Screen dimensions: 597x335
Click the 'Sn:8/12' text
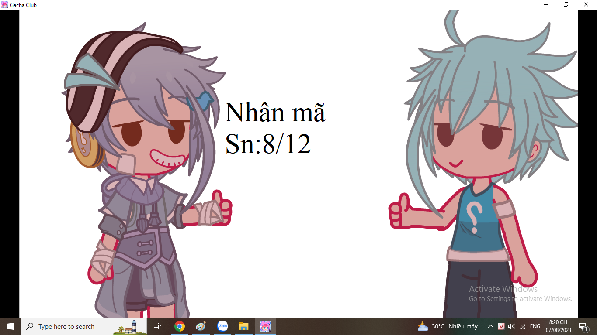268,144
